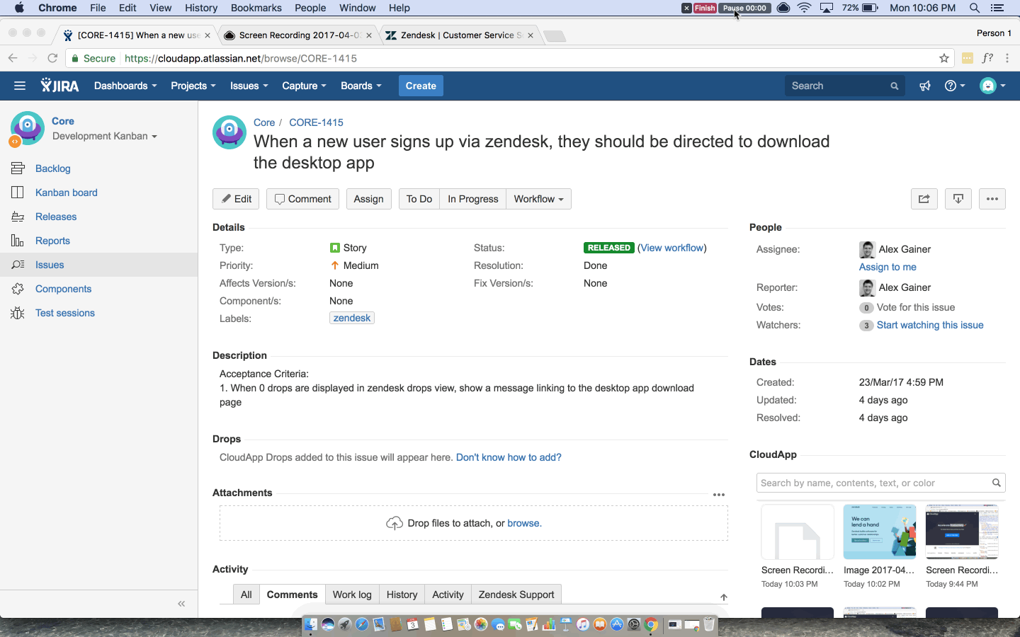1020x637 pixels.
Task: Vote for this issue
Action: (915, 307)
